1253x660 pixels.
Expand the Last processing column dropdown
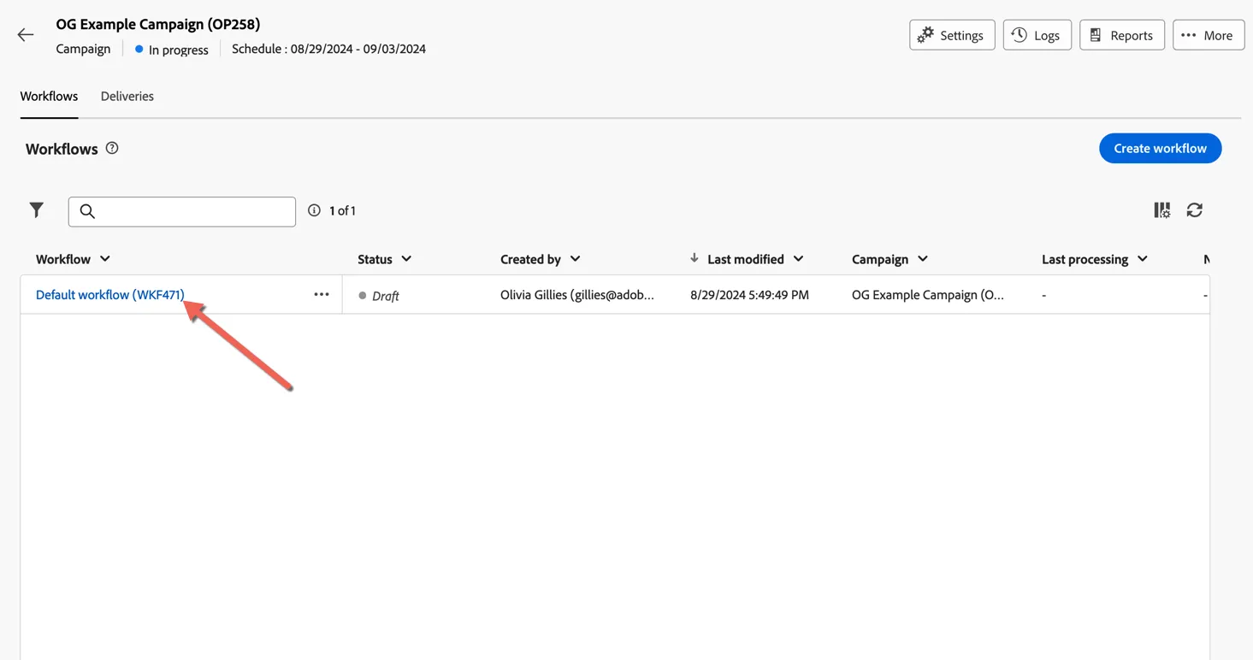pos(1142,259)
